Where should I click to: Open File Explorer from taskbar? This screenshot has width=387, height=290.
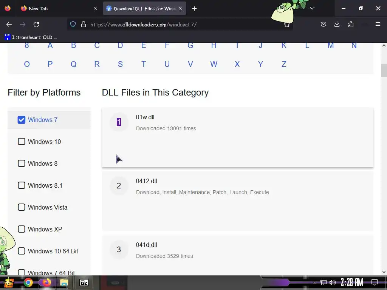(x=64, y=282)
